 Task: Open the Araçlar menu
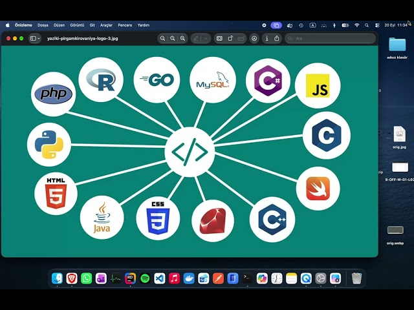pos(106,25)
